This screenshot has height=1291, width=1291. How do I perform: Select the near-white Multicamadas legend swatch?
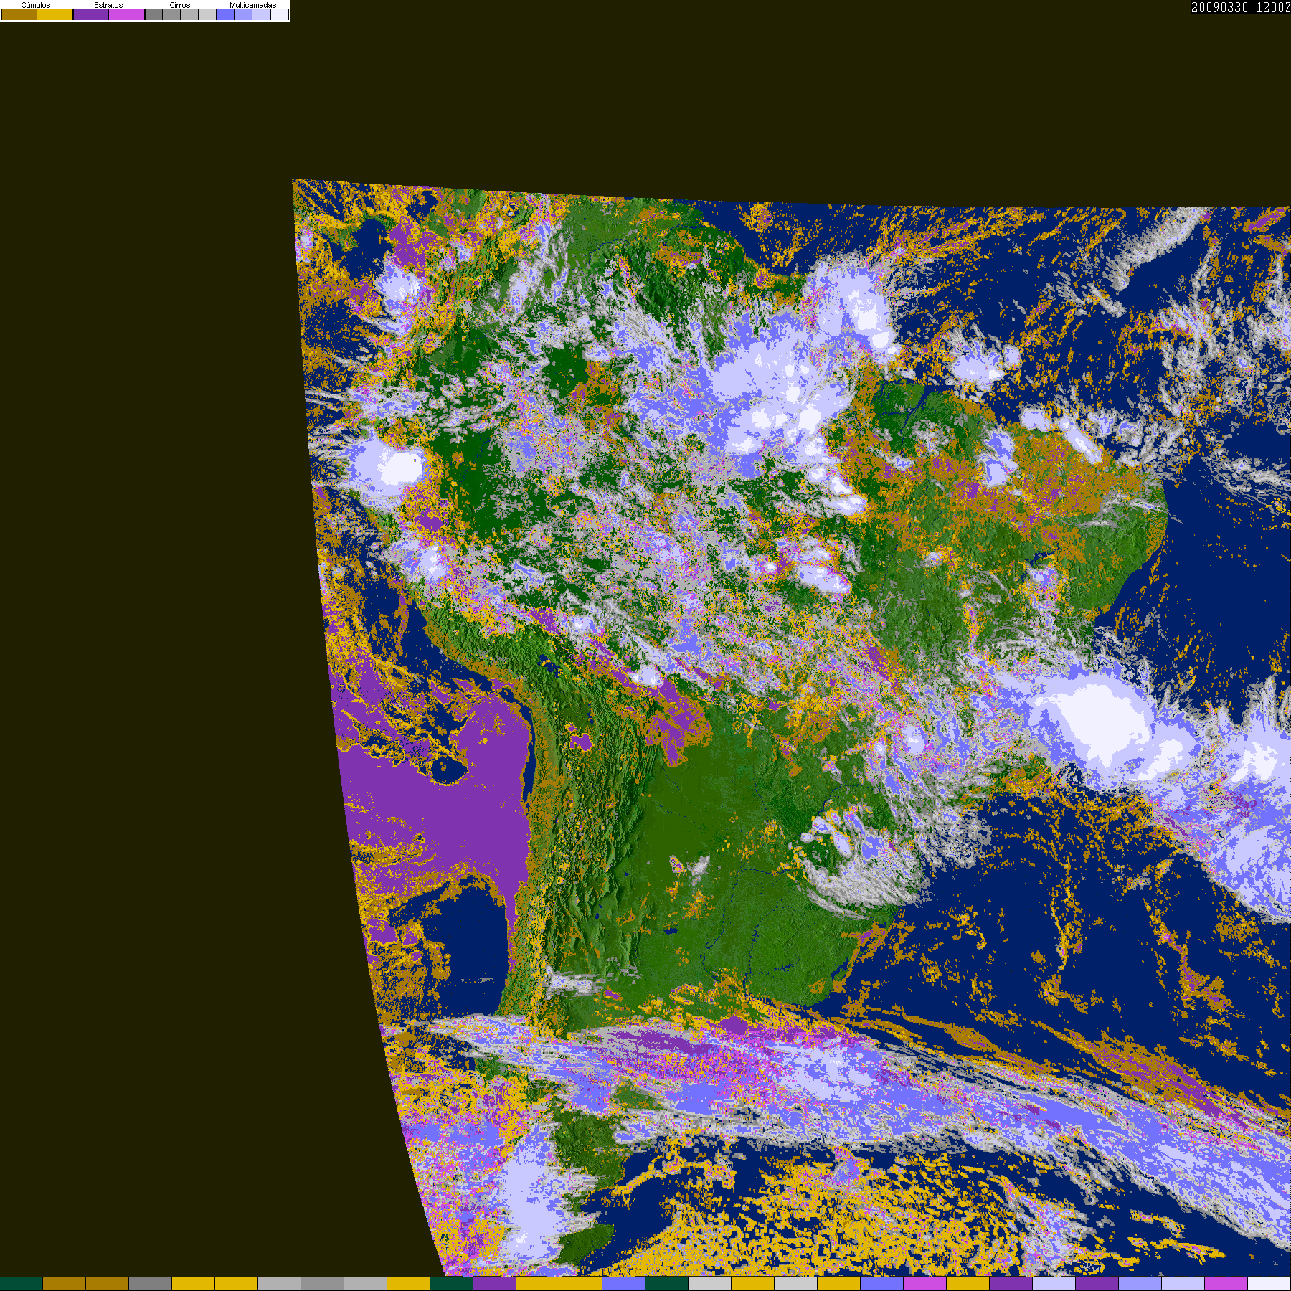pyautogui.click(x=279, y=14)
